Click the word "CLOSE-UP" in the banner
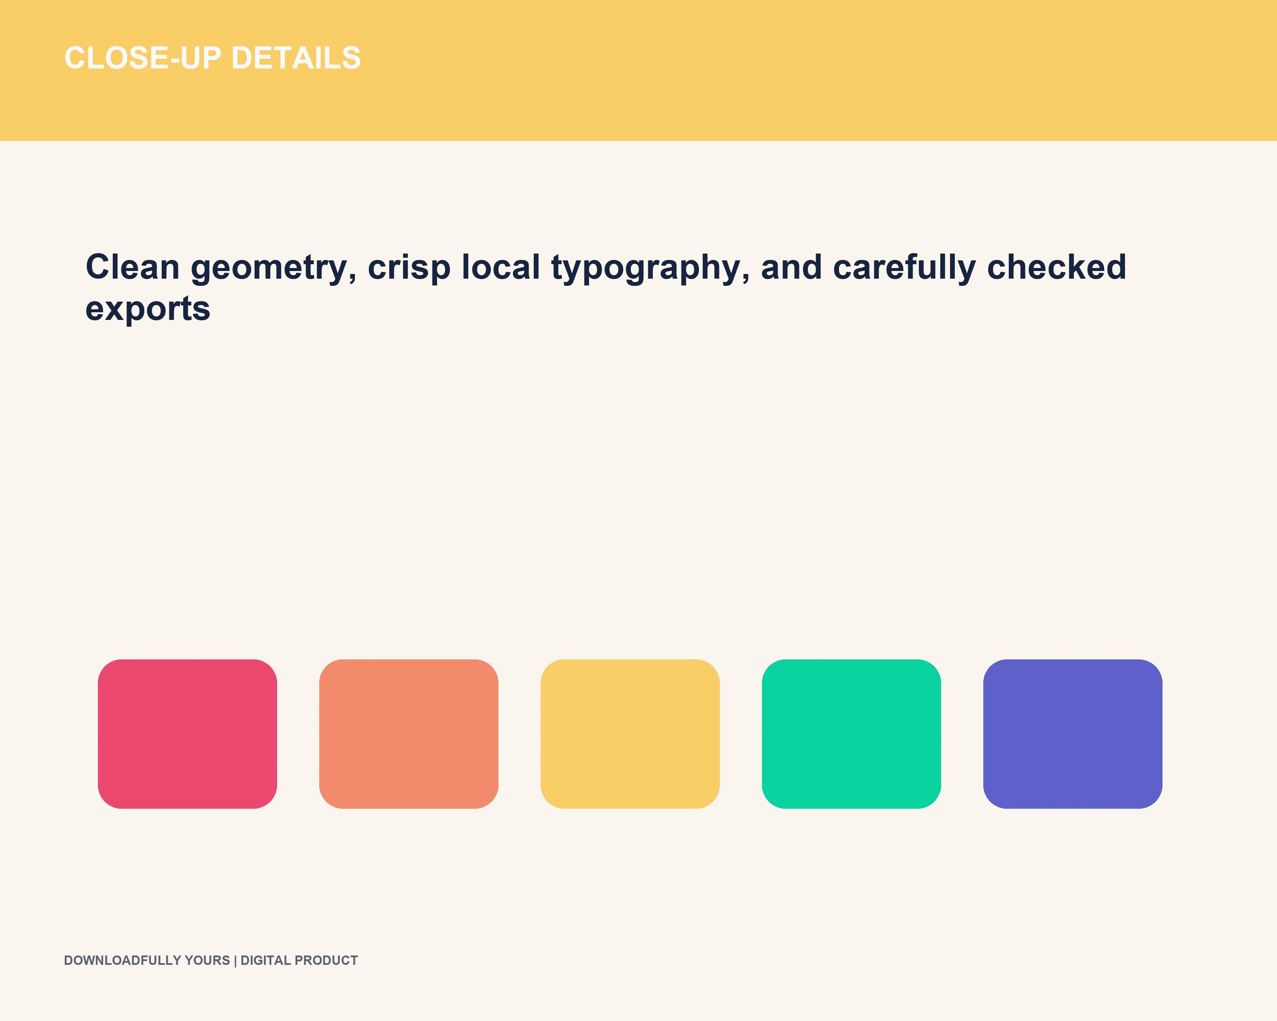Image resolution: width=1277 pixels, height=1021 pixels. [x=143, y=58]
